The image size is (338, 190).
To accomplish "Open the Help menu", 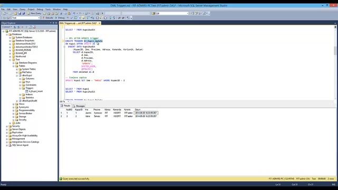I will [65, 9].
